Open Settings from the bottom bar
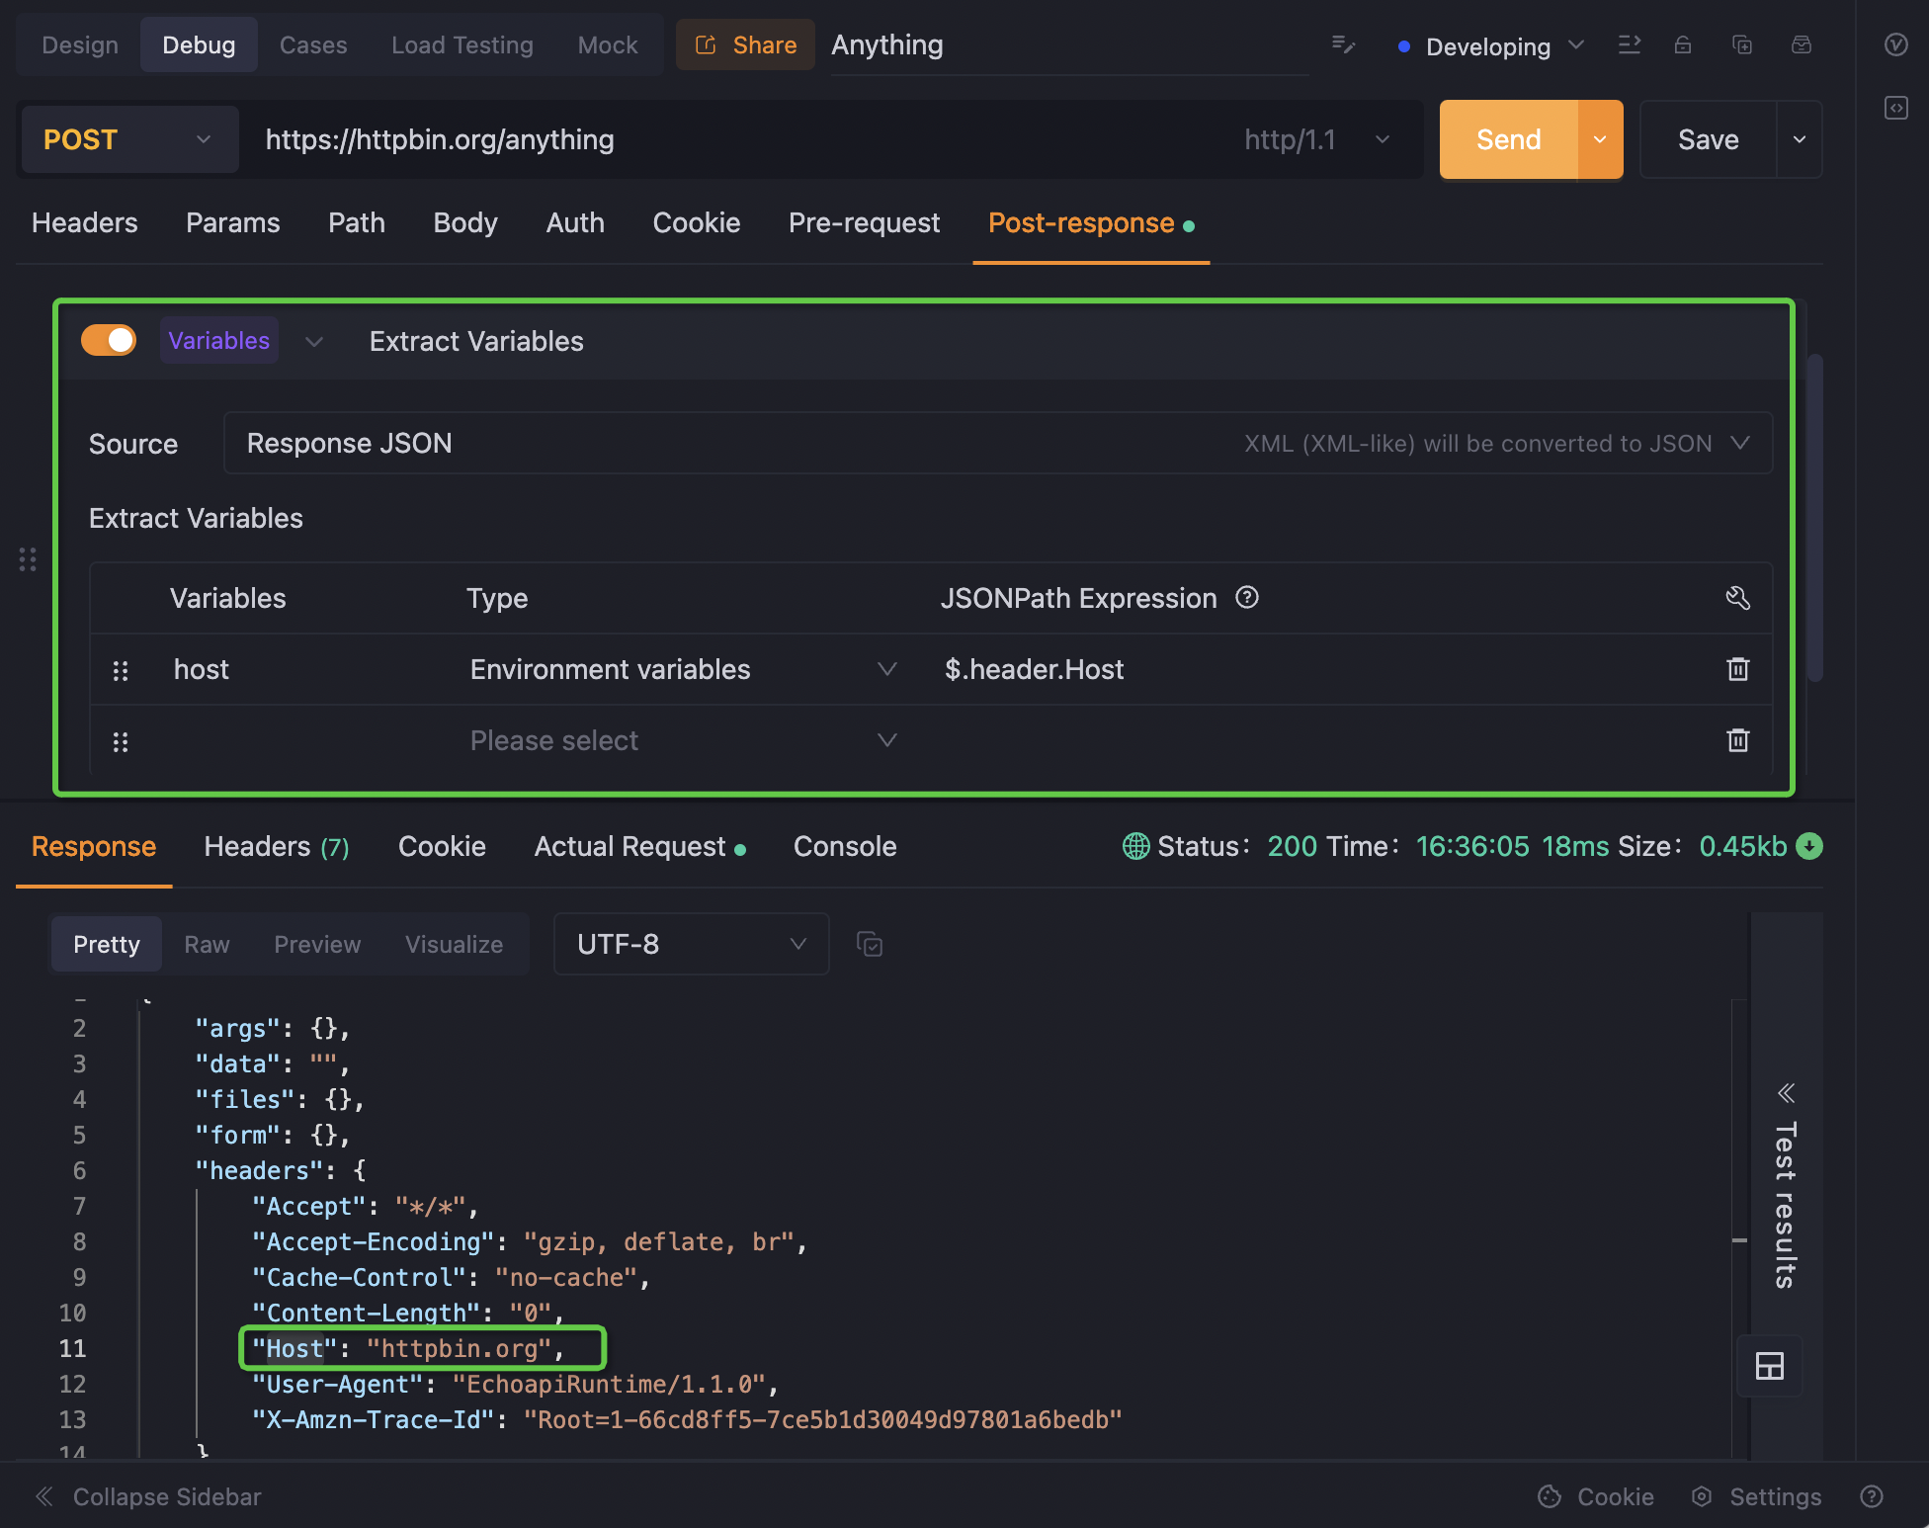Image resolution: width=1929 pixels, height=1528 pixels. [1756, 1496]
